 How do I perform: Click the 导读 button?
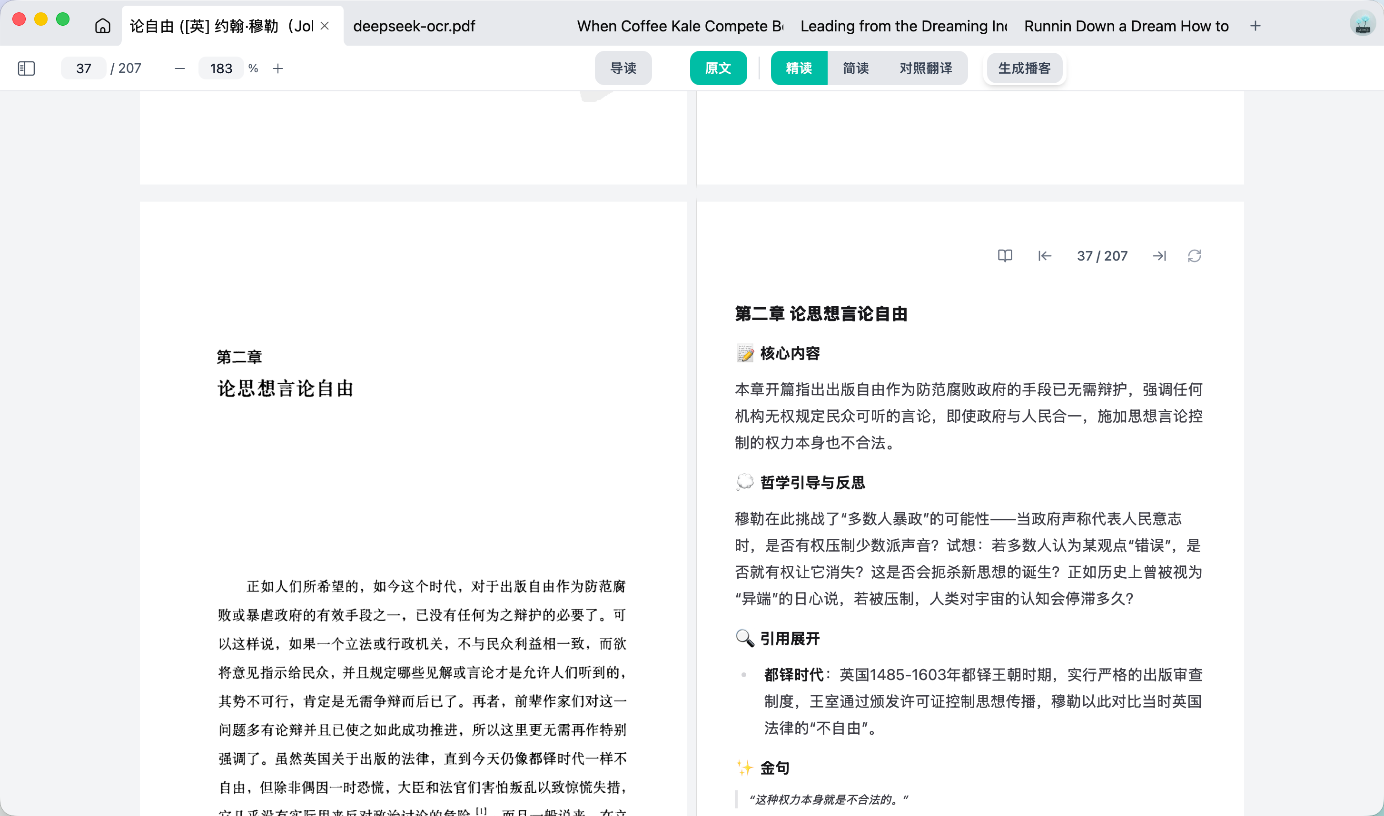pyautogui.click(x=623, y=68)
